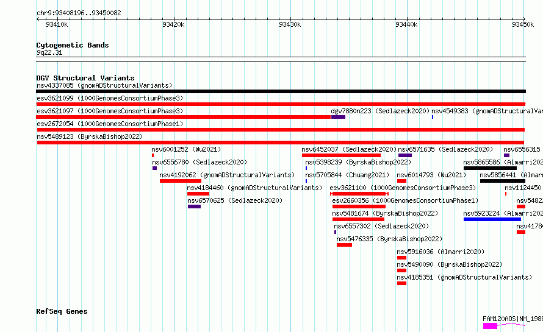
Task: Click the 93430k ruler position
Action: (290, 24)
